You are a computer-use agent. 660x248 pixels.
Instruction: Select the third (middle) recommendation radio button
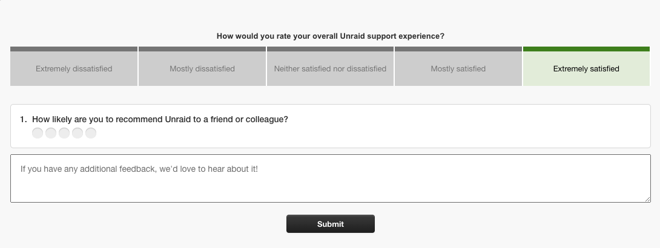click(64, 133)
